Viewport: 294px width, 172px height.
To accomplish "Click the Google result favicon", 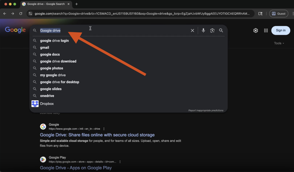I will [43, 127].
